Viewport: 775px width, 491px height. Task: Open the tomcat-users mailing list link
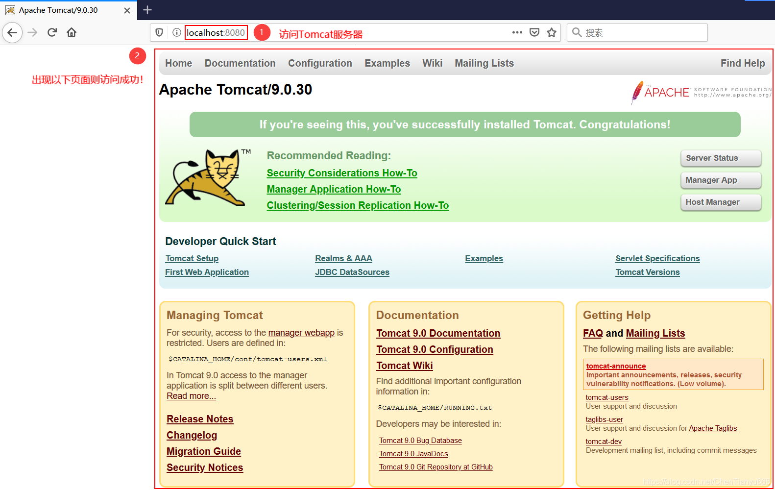607,397
